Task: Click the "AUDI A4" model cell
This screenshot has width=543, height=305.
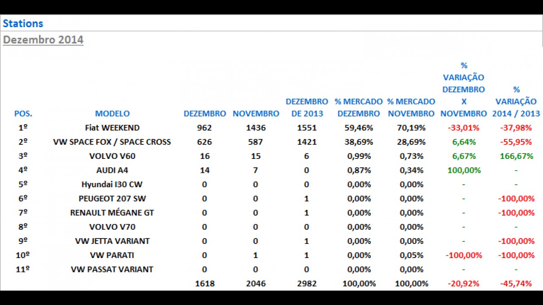Action: pyautogui.click(x=112, y=170)
